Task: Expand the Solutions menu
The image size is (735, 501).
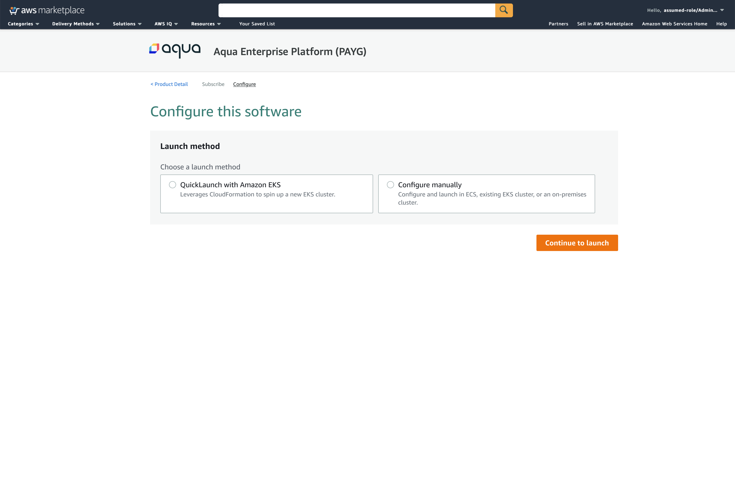Action: [x=127, y=24]
